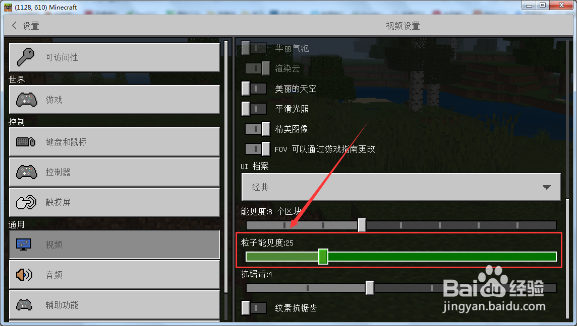Toggle the 精美图像 switch

click(257, 129)
